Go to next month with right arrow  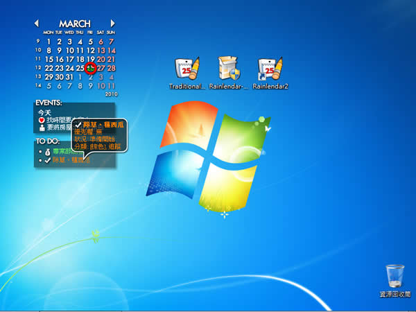click(112, 24)
